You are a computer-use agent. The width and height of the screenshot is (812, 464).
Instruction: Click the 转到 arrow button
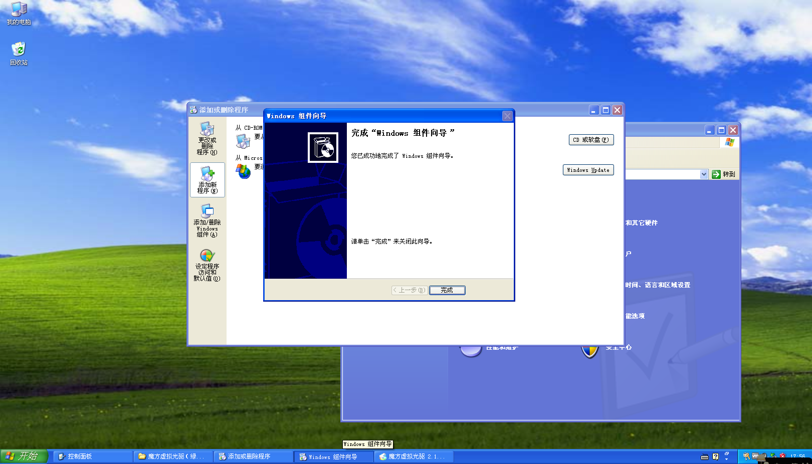(723, 174)
